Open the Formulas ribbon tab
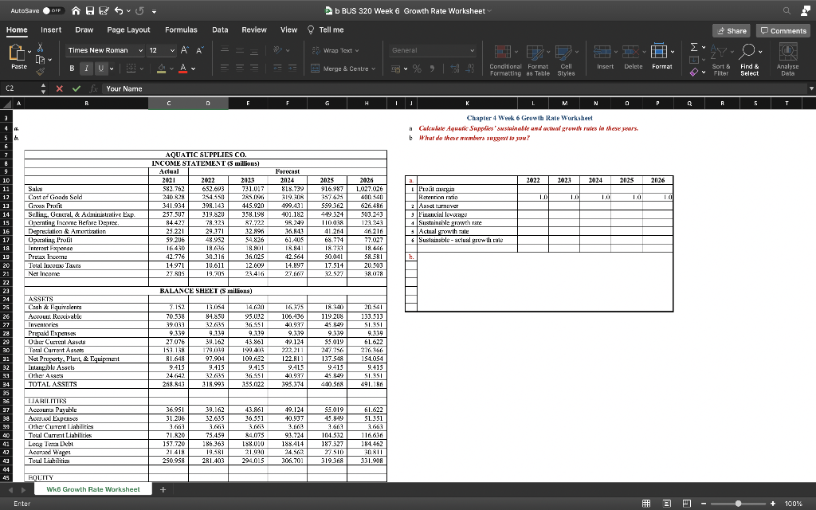The width and height of the screenshot is (816, 510). 181,29
